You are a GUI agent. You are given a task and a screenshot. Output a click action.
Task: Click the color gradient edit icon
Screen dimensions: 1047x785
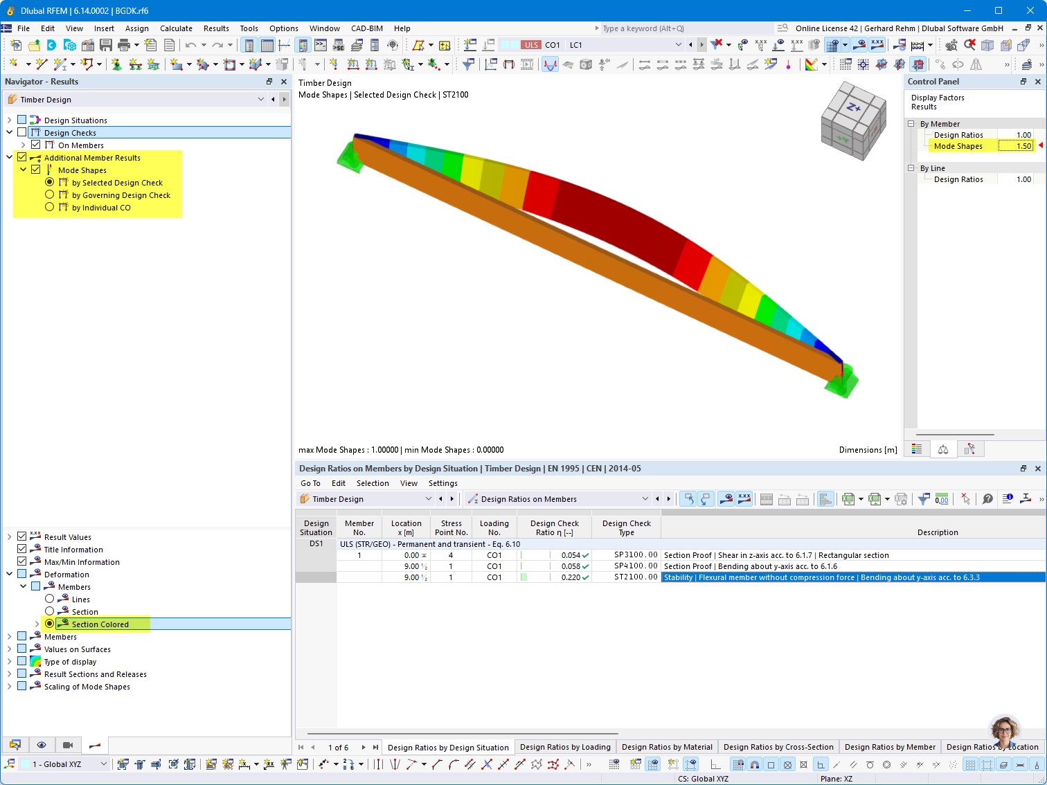click(812, 64)
